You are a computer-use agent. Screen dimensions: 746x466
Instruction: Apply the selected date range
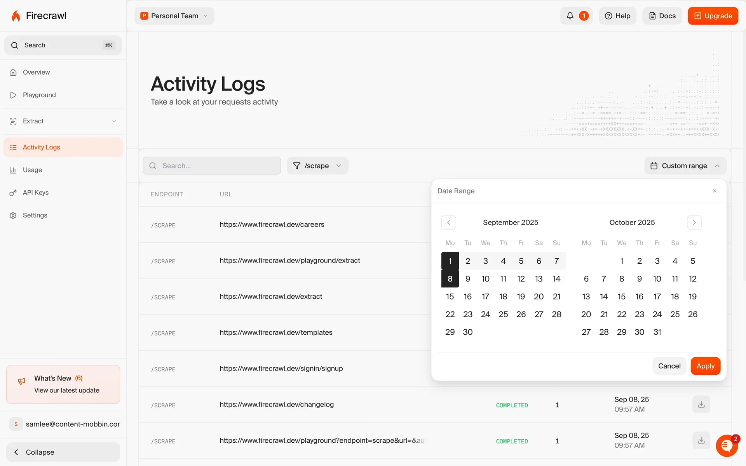click(705, 366)
